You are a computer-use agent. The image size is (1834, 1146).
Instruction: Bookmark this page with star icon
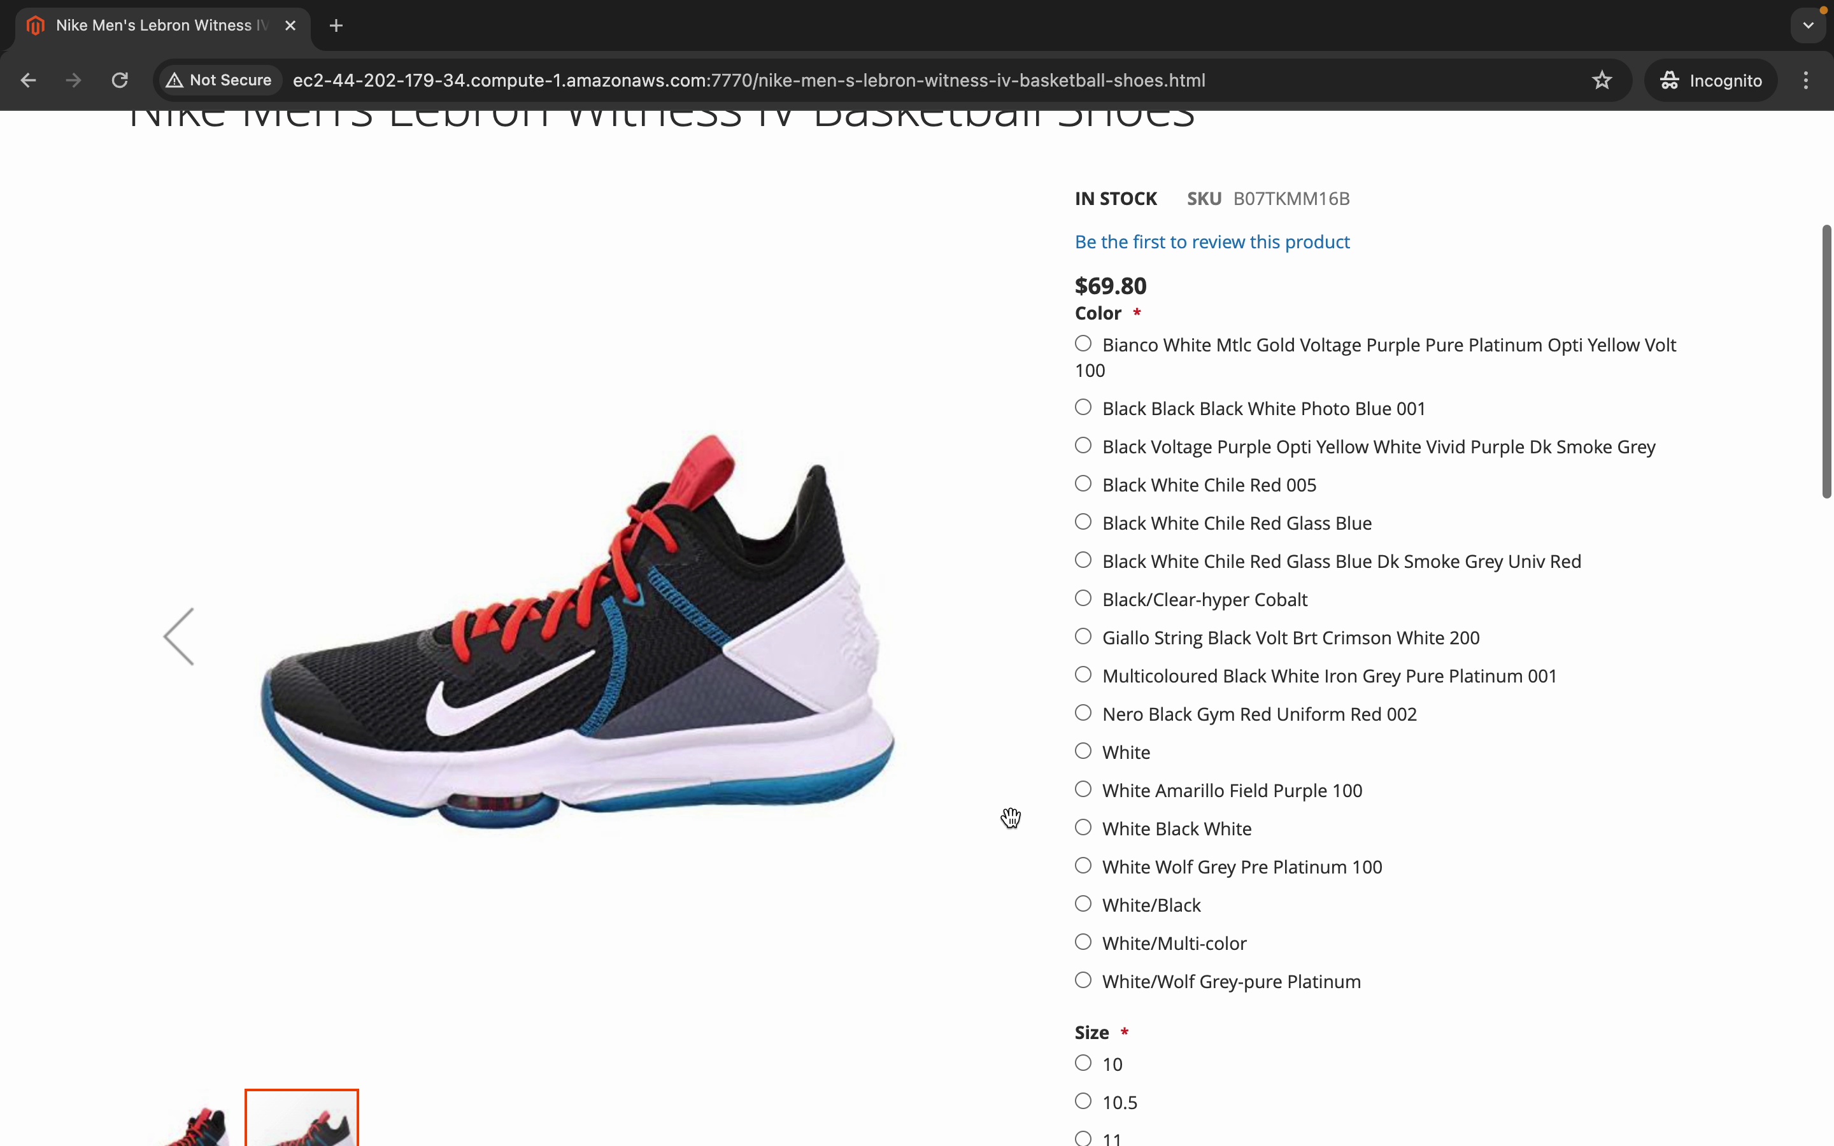point(1602,80)
